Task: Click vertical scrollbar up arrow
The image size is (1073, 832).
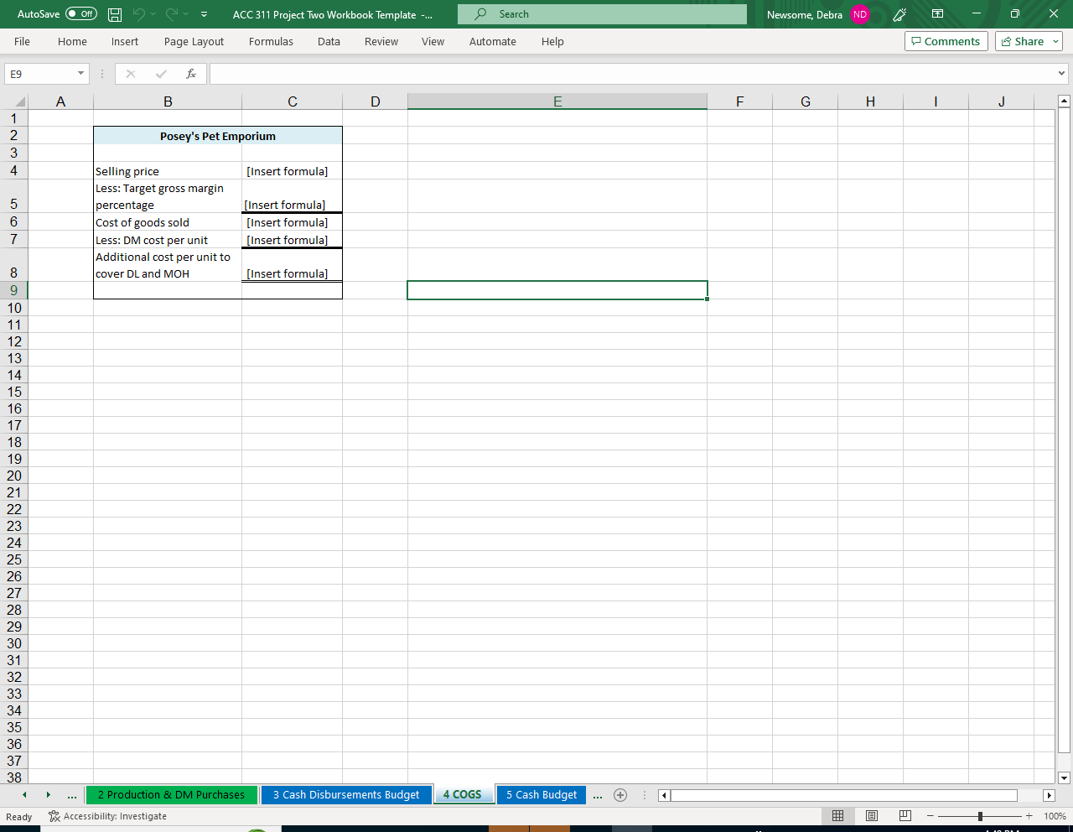Action: tap(1064, 101)
